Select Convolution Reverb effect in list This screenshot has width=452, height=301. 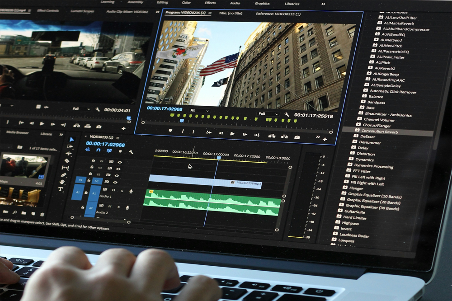click(379, 131)
